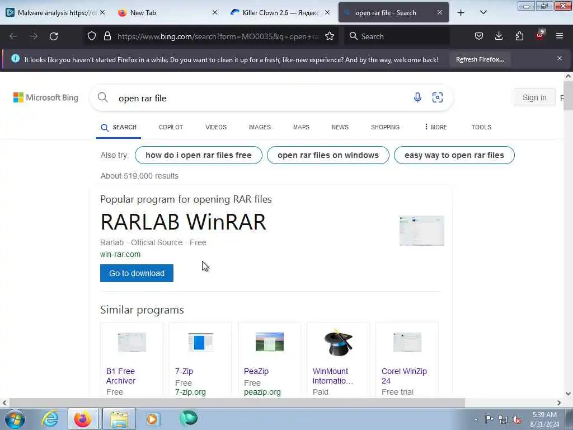573x430 pixels.
Task: Open the WinMount International link
Action: (x=333, y=376)
